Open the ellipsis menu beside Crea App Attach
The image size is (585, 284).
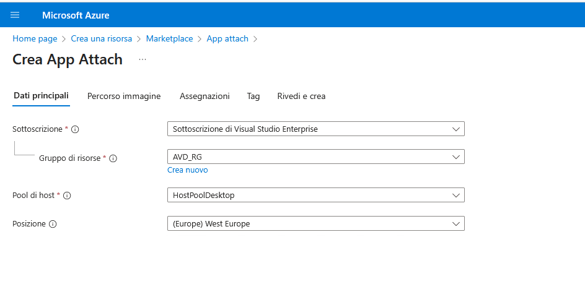143,59
